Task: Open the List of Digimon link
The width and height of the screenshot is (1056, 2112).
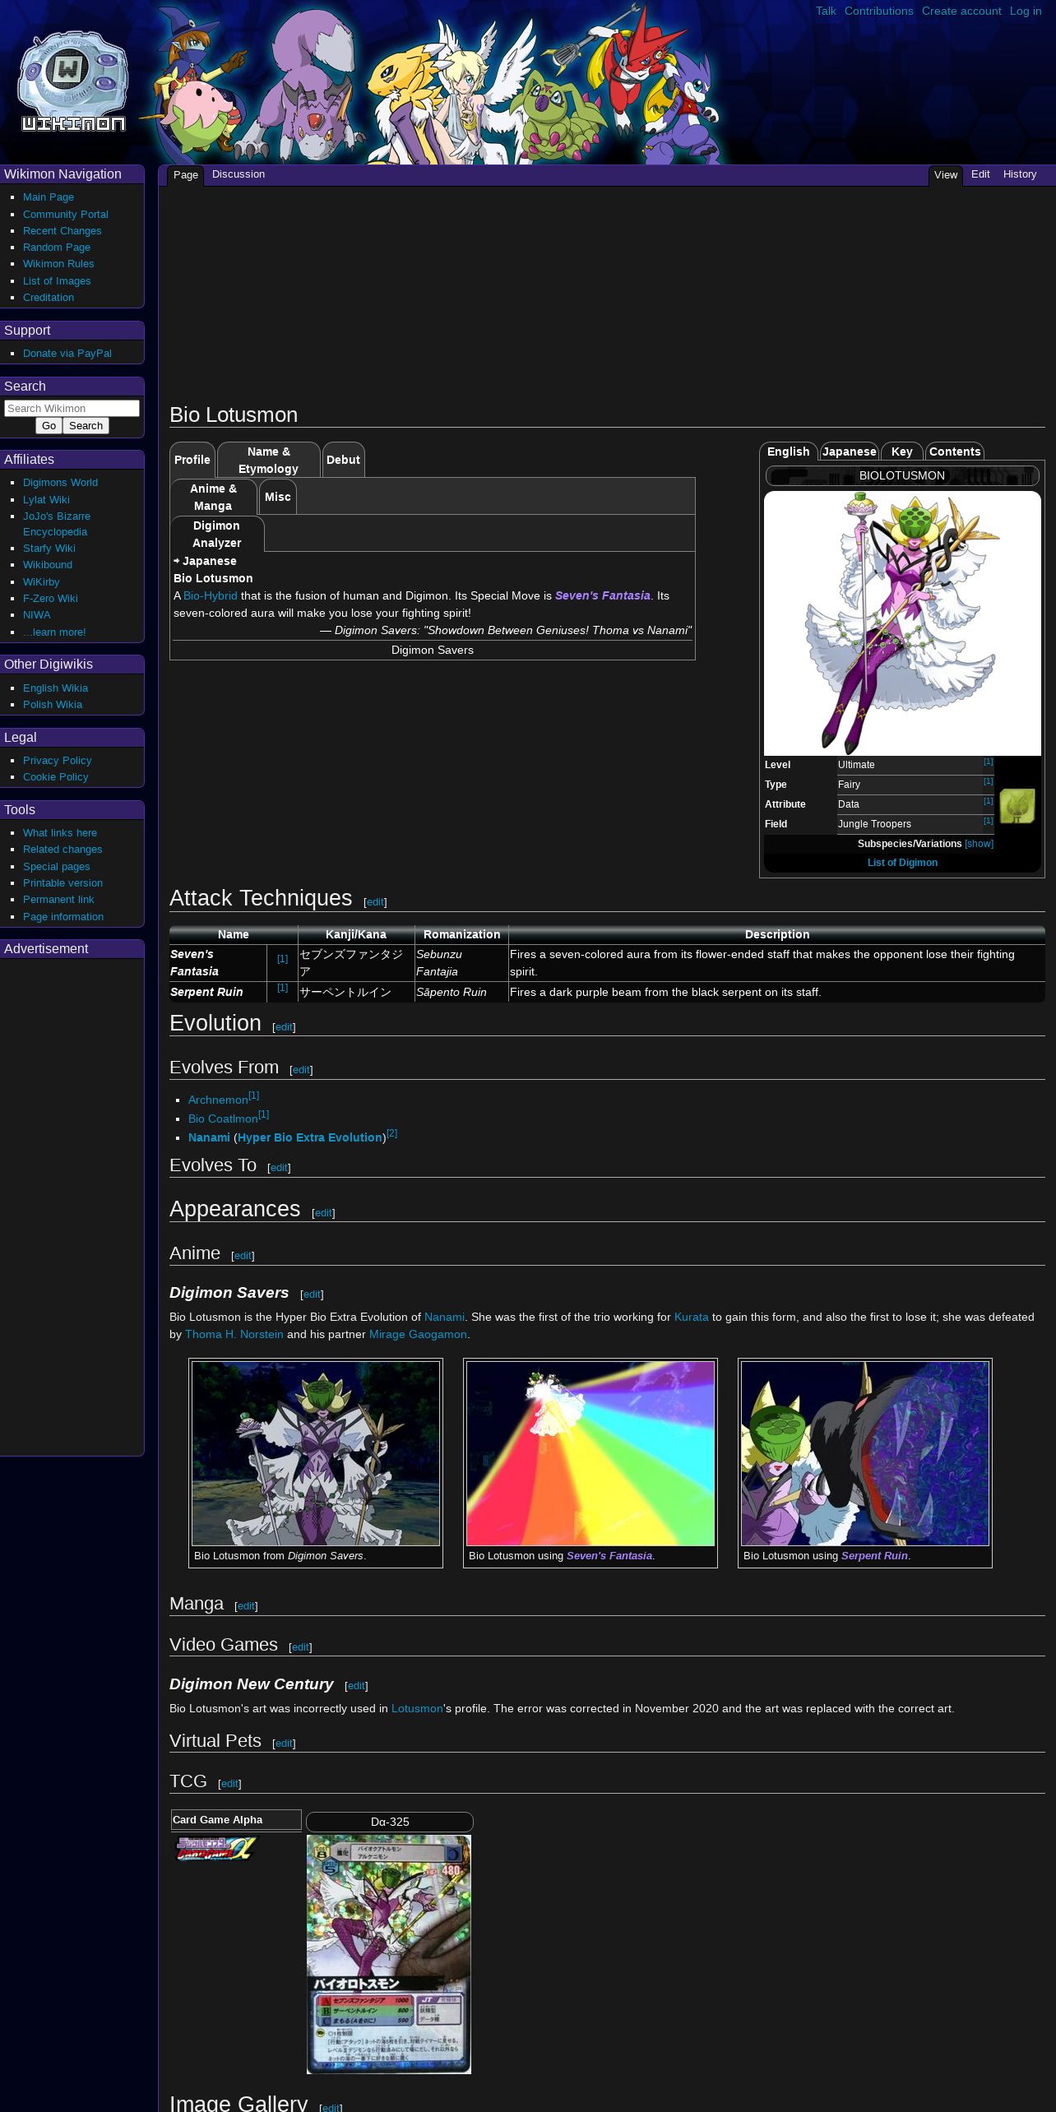Action: (902, 863)
